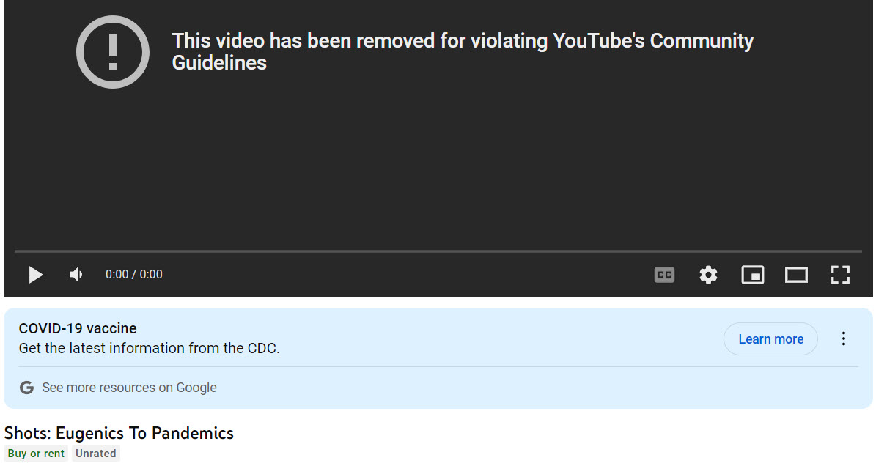Select the Buy or rent badge
Screen dimensions: 876x466
pos(36,454)
